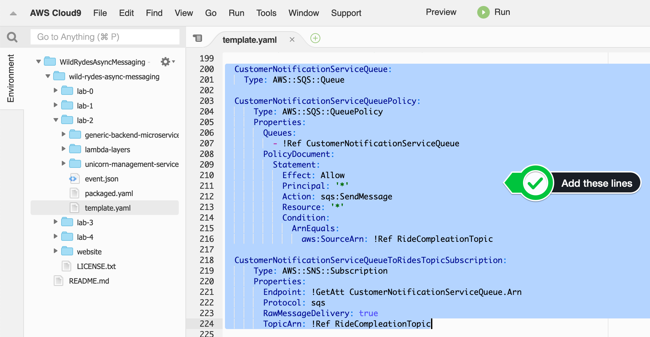Image resolution: width=650 pixels, height=337 pixels.
Task: Expand the lab-3 folder
Action: click(56, 222)
